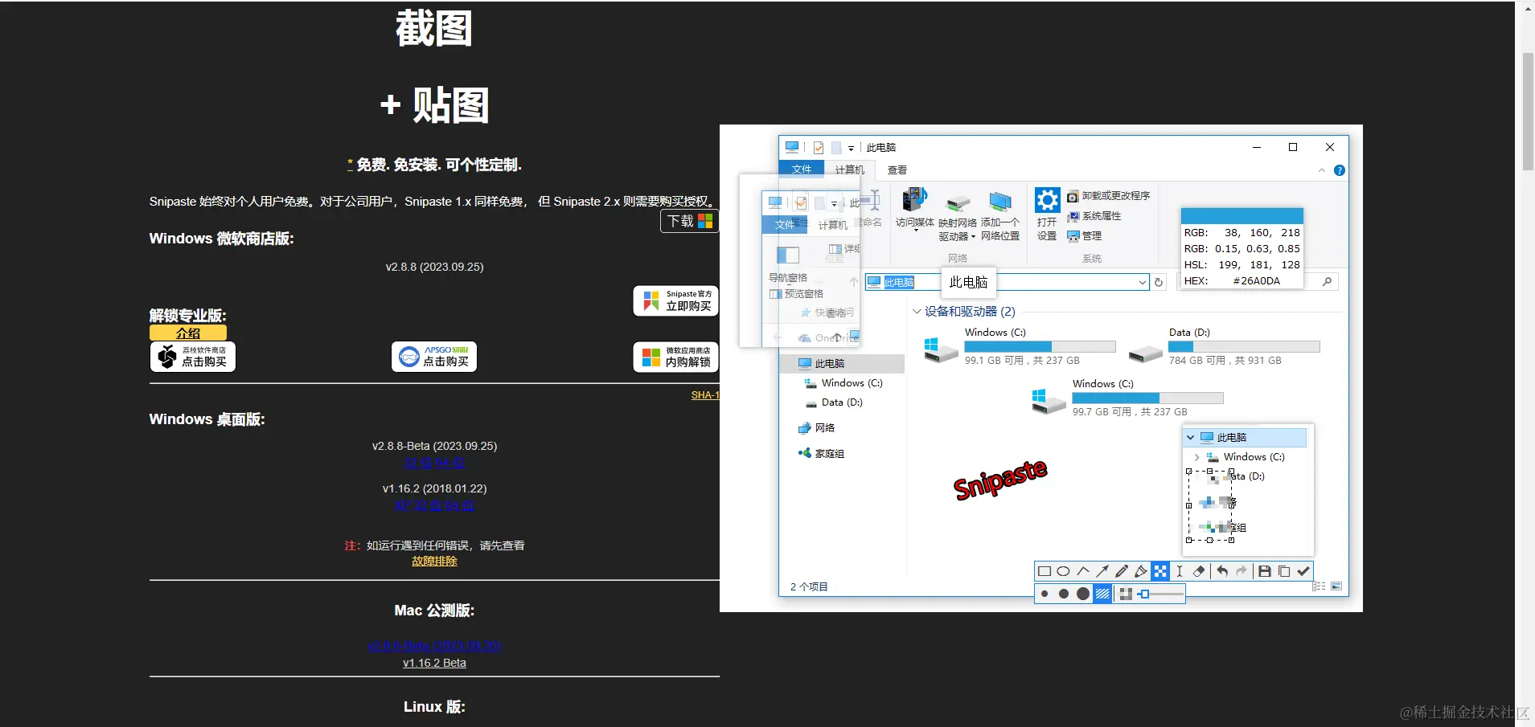The width and height of the screenshot is (1535, 727).
Task: Choose the largest brush size dot
Action: [x=1083, y=594]
